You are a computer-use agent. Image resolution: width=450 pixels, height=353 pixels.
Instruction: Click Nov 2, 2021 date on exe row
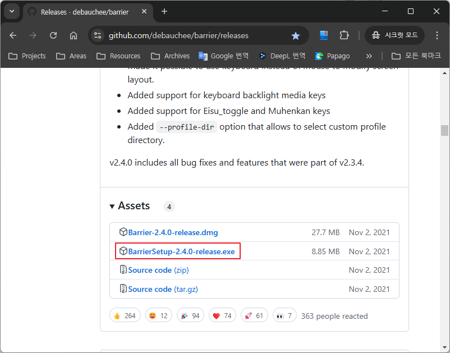[369, 251]
